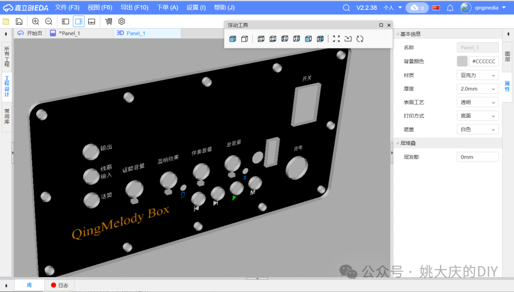Open the 导出 (F10) menu

click(135, 7)
